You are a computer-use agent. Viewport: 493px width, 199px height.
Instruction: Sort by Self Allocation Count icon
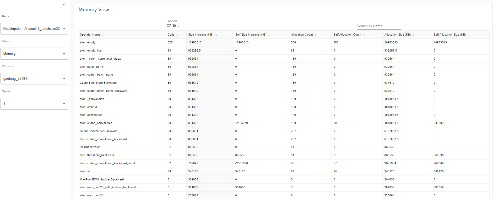tap(364, 35)
